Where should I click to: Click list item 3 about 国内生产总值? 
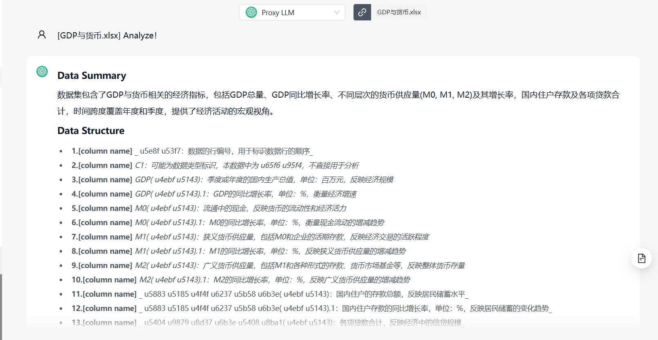[x=233, y=180]
